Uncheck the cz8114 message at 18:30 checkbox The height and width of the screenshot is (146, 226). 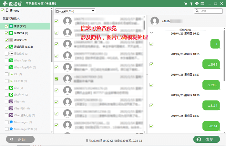[x=151, y=105]
